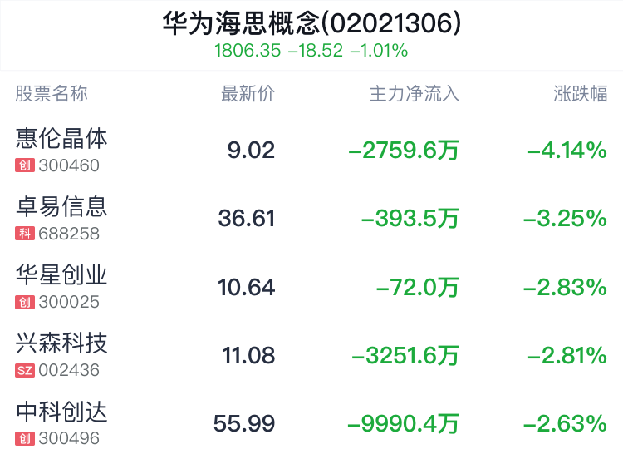Sort by 最新价 column header
Viewport: 623px width, 469px height.
248,94
